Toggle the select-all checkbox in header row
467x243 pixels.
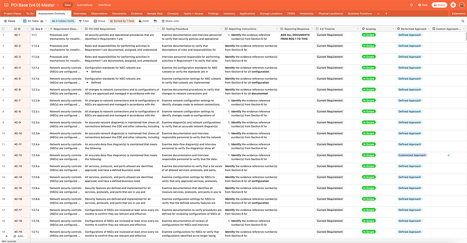[x=4, y=29]
